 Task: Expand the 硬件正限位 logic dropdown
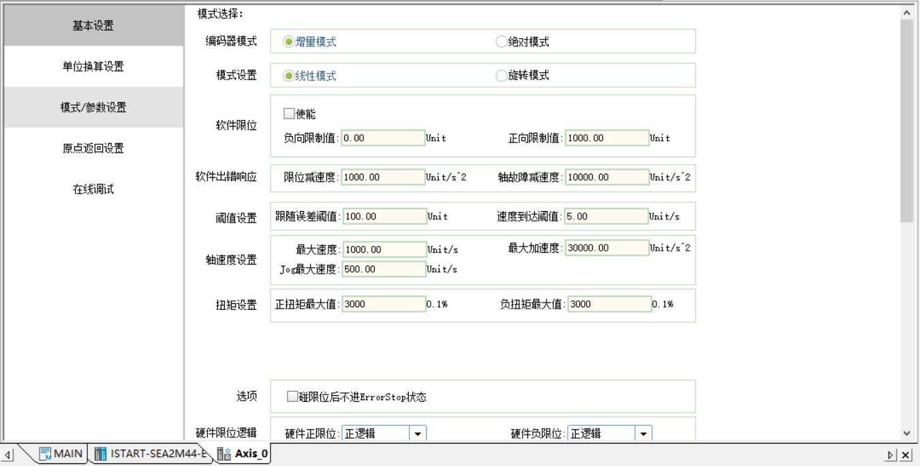click(x=418, y=433)
